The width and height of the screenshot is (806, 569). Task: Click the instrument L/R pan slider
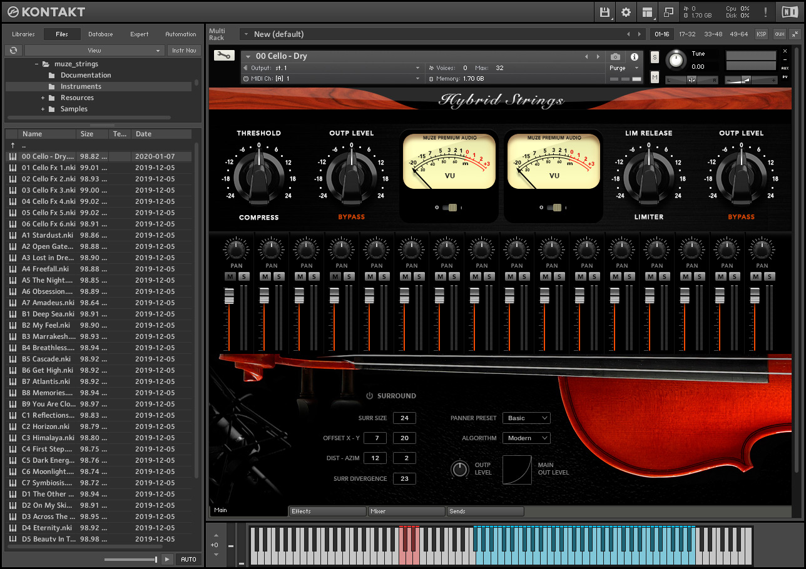click(x=691, y=79)
